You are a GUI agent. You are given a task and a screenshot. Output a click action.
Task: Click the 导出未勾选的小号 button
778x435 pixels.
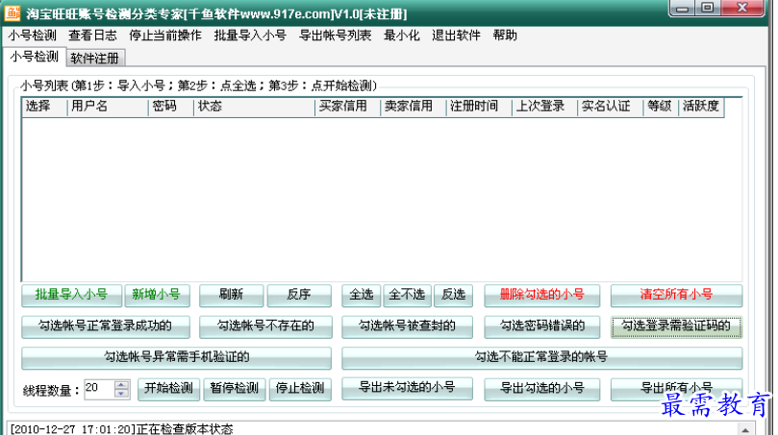click(407, 389)
